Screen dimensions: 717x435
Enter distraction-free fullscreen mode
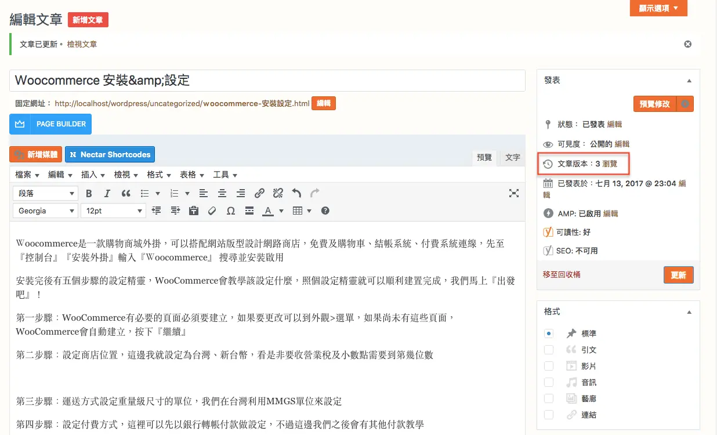[x=513, y=193]
